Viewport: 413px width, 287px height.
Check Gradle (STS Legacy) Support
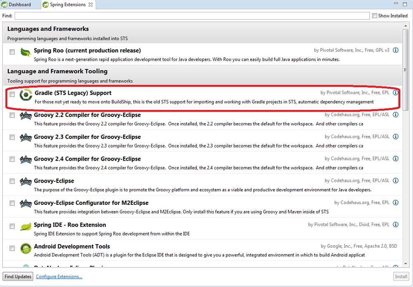(x=12, y=94)
